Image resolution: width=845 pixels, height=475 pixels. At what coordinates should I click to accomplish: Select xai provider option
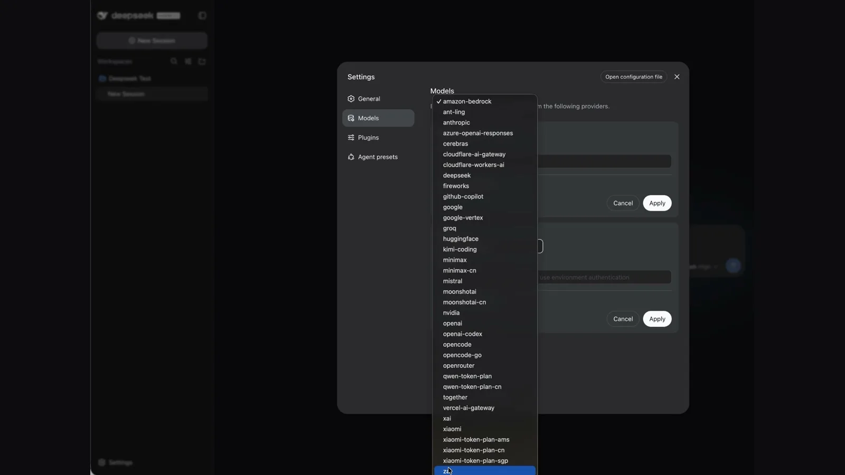tap(485, 418)
